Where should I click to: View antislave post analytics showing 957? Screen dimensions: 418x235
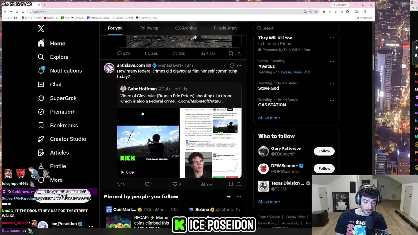(203, 184)
